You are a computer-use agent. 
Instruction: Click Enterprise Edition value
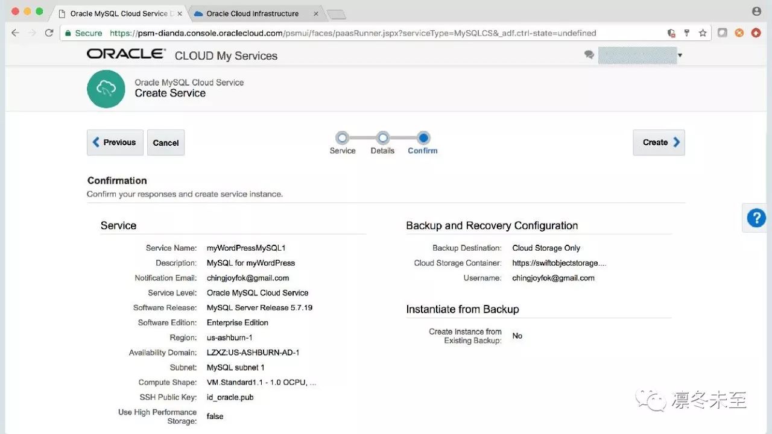coord(238,322)
